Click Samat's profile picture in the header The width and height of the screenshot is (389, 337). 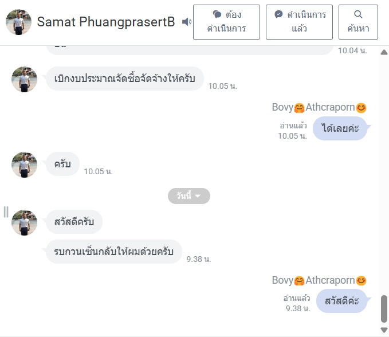coord(18,22)
